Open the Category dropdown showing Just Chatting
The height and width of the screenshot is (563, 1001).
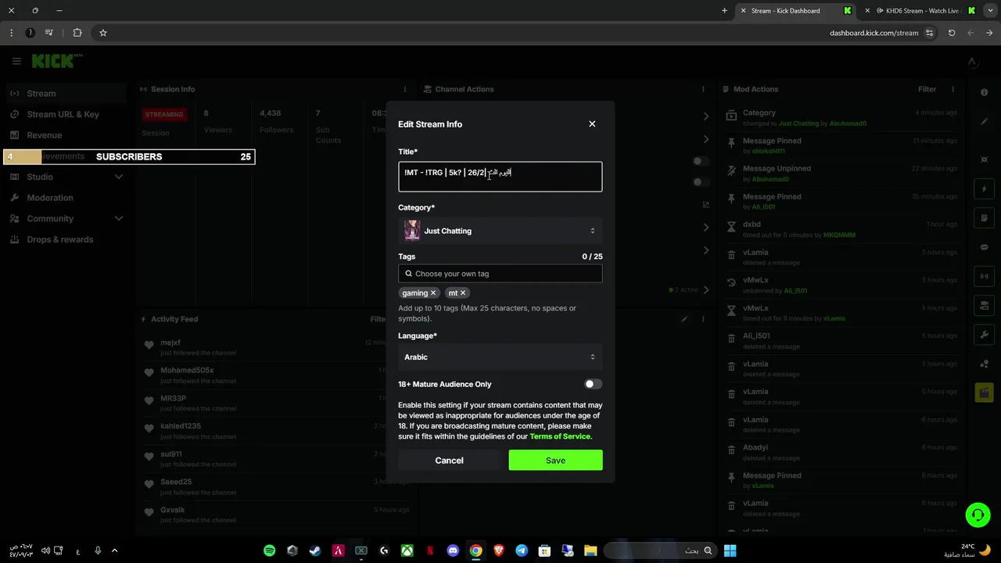tap(500, 231)
